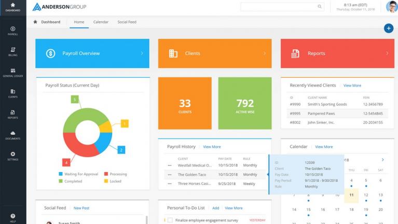Click the Social Feed scrollbar
Image resolution: width=398 pixels, height=224 pixels.
[x=146, y=220]
